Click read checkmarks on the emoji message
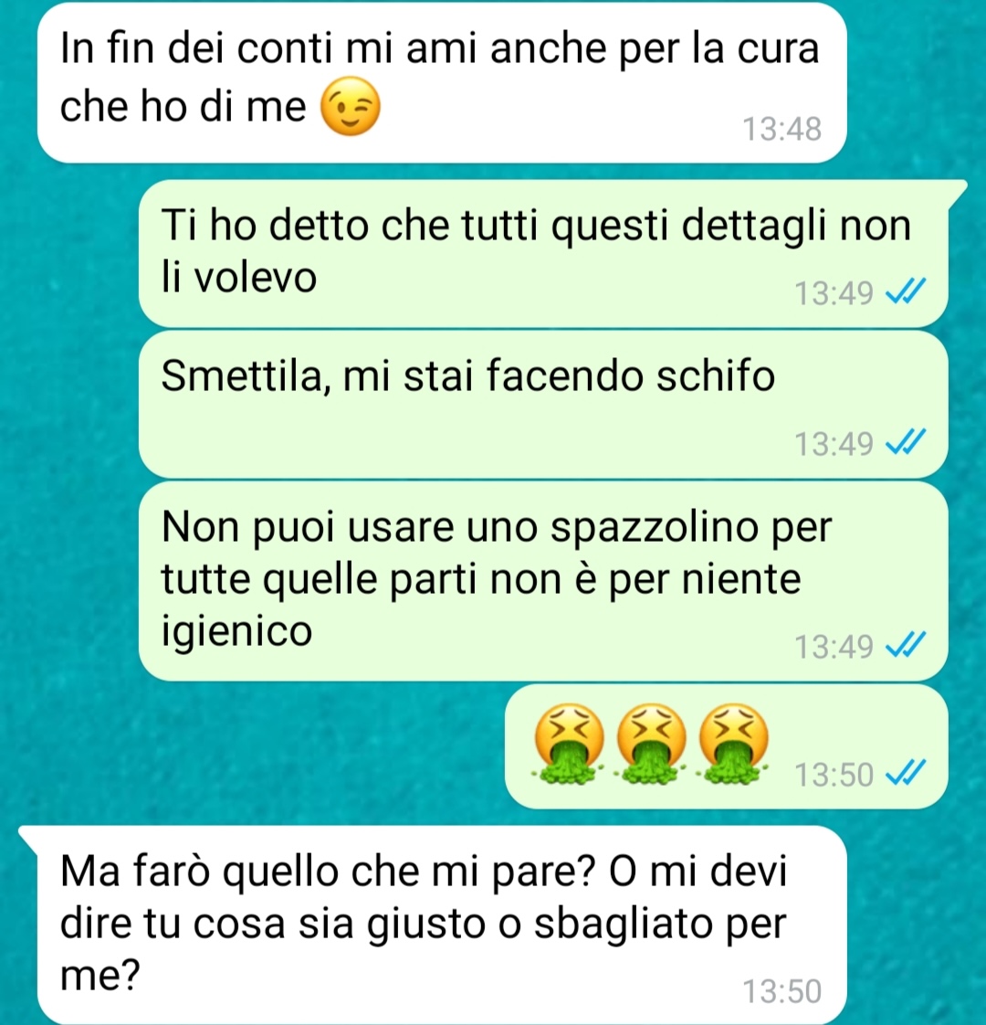 pos(906,774)
